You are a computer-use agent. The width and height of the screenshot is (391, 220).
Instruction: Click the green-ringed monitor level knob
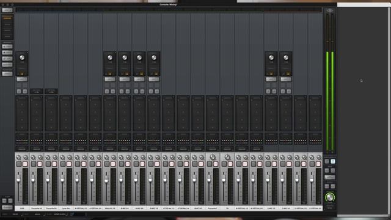(x=330, y=197)
